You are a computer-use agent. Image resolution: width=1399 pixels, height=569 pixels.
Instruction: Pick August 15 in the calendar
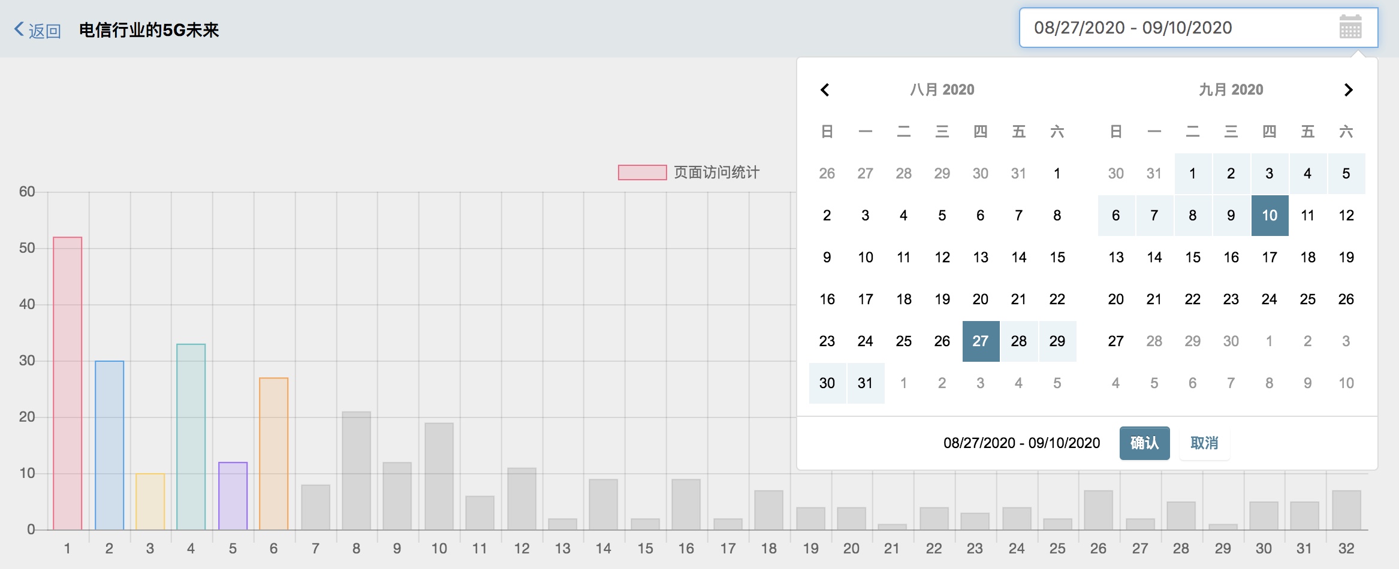tap(1057, 258)
